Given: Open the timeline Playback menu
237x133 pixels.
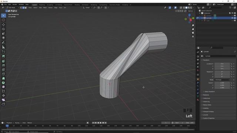Looking at the screenshot, I should (x=10, y=123).
